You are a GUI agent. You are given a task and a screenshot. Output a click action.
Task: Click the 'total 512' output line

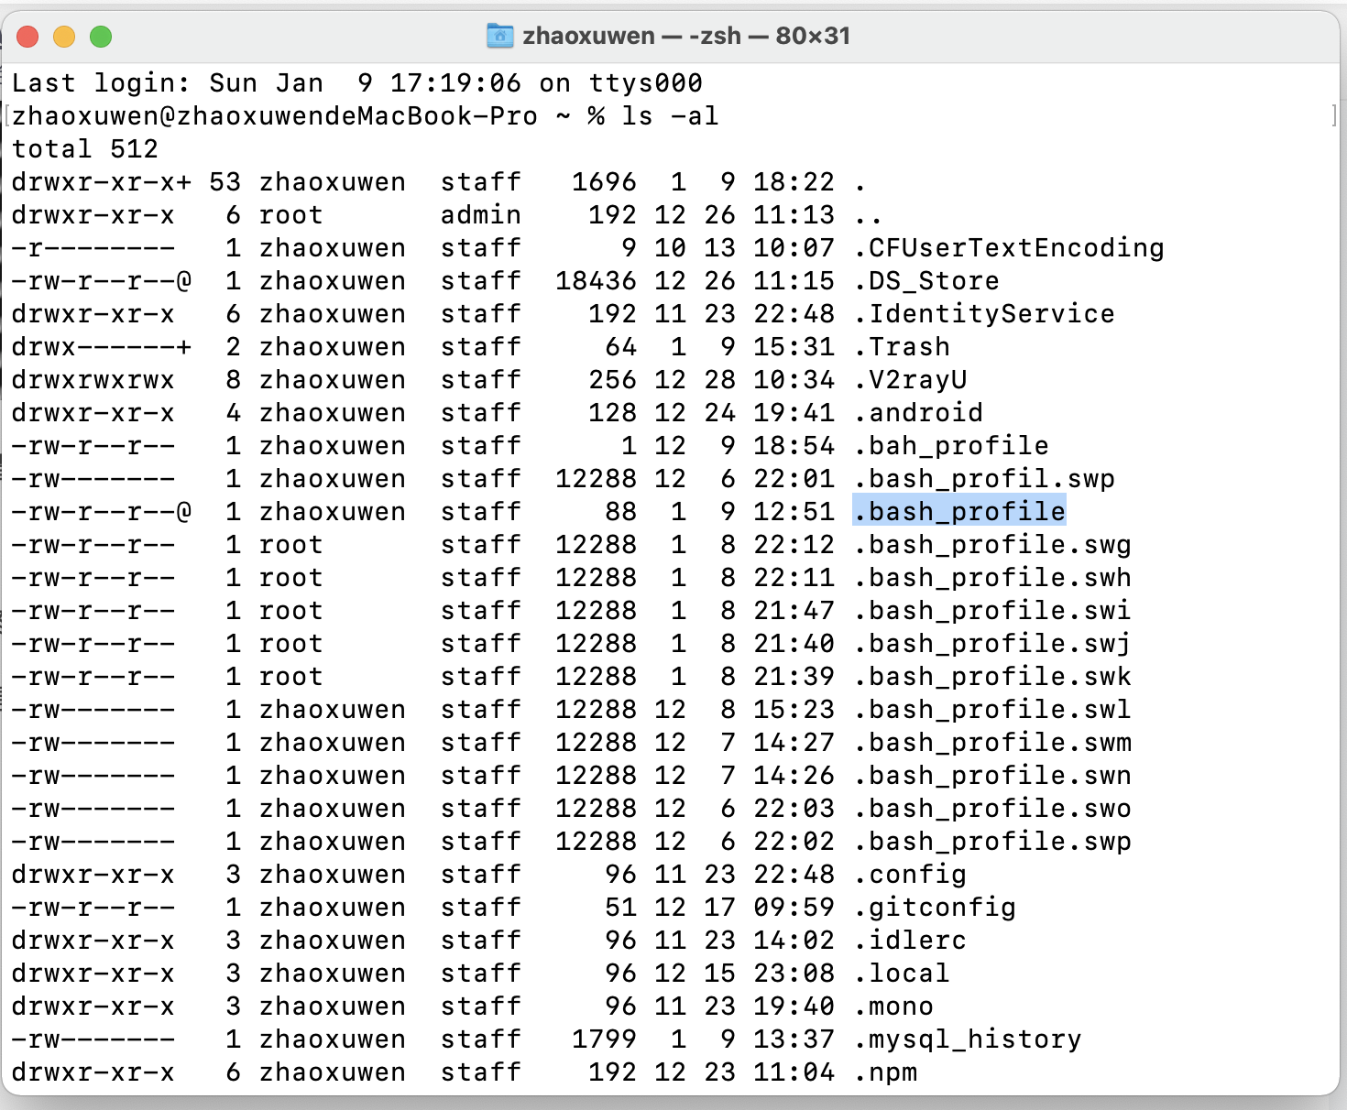tap(84, 148)
